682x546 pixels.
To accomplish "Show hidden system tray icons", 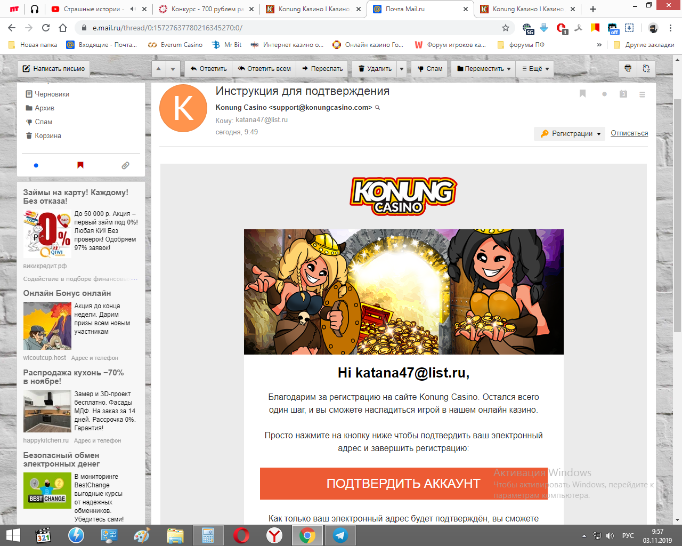I will click(584, 536).
